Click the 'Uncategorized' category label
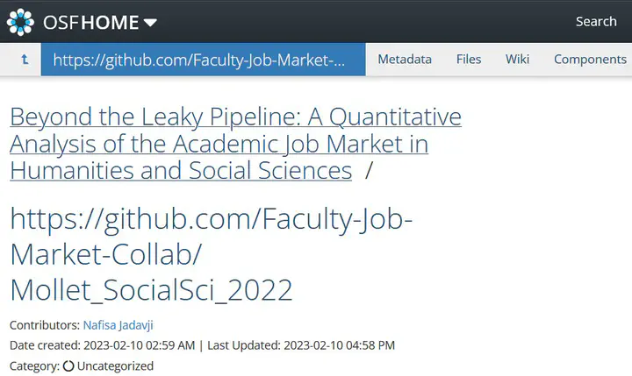 tap(115, 366)
